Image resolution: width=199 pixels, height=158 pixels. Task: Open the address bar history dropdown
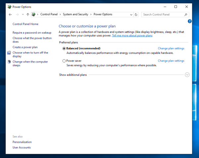click(131, 15)
